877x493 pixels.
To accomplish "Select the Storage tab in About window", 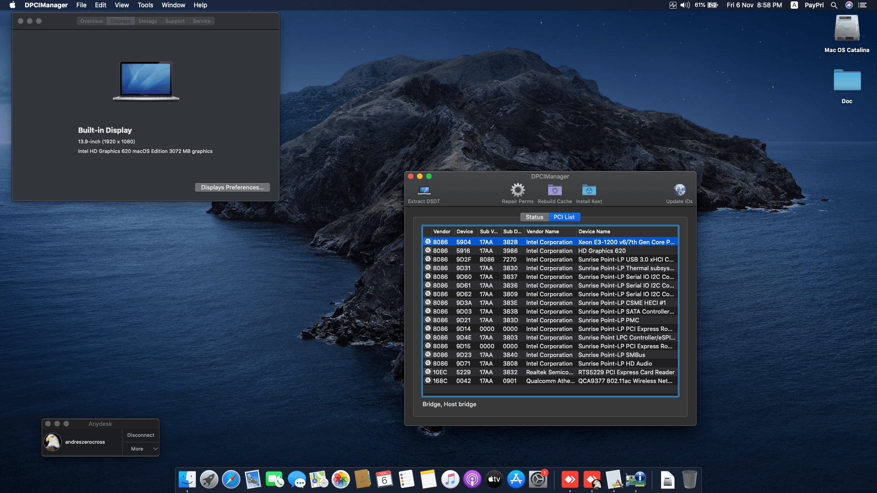I will [x=148, y=21].
